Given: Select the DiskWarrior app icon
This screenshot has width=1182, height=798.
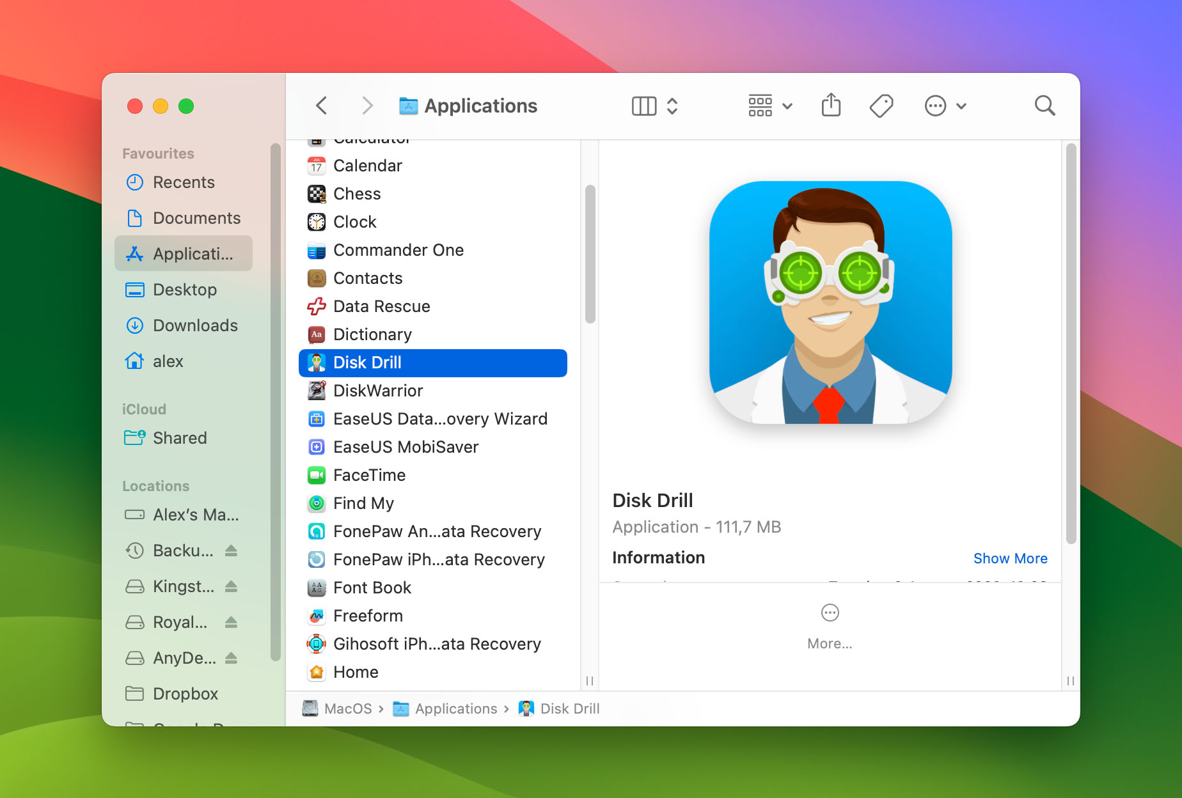Looking at the screenshot, I should pos(317,391).
